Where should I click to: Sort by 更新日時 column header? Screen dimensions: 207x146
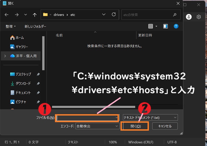click(x=145, y=35)
